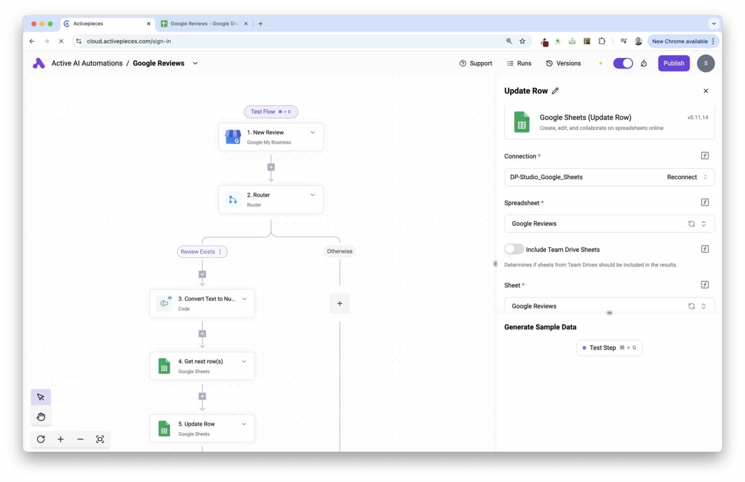
Task: Select the Otherwise branch label
Action: tap(340, 252)
